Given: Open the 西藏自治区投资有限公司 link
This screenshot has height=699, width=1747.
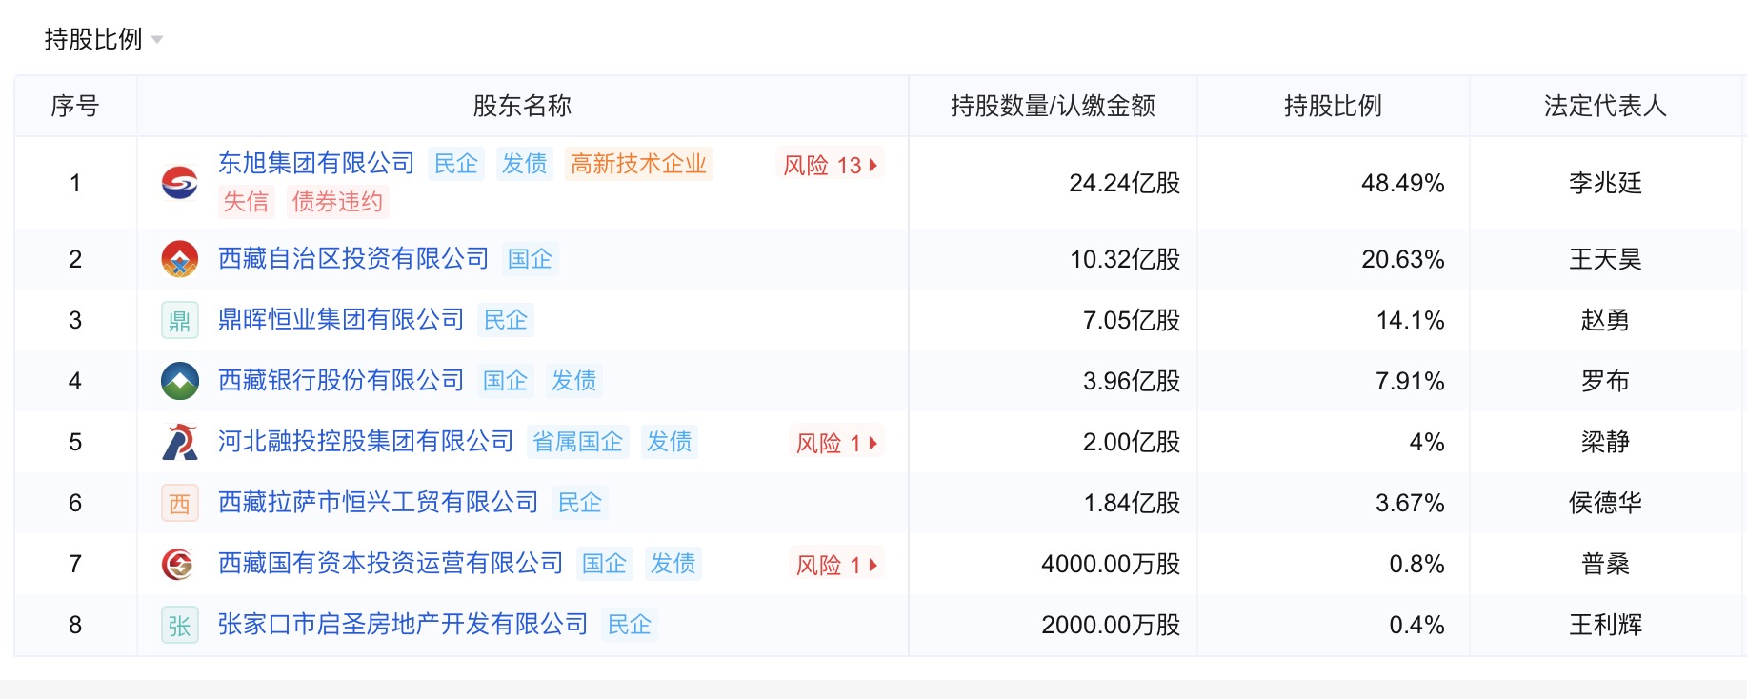Looking at the screenshot, I should point(353,259).
